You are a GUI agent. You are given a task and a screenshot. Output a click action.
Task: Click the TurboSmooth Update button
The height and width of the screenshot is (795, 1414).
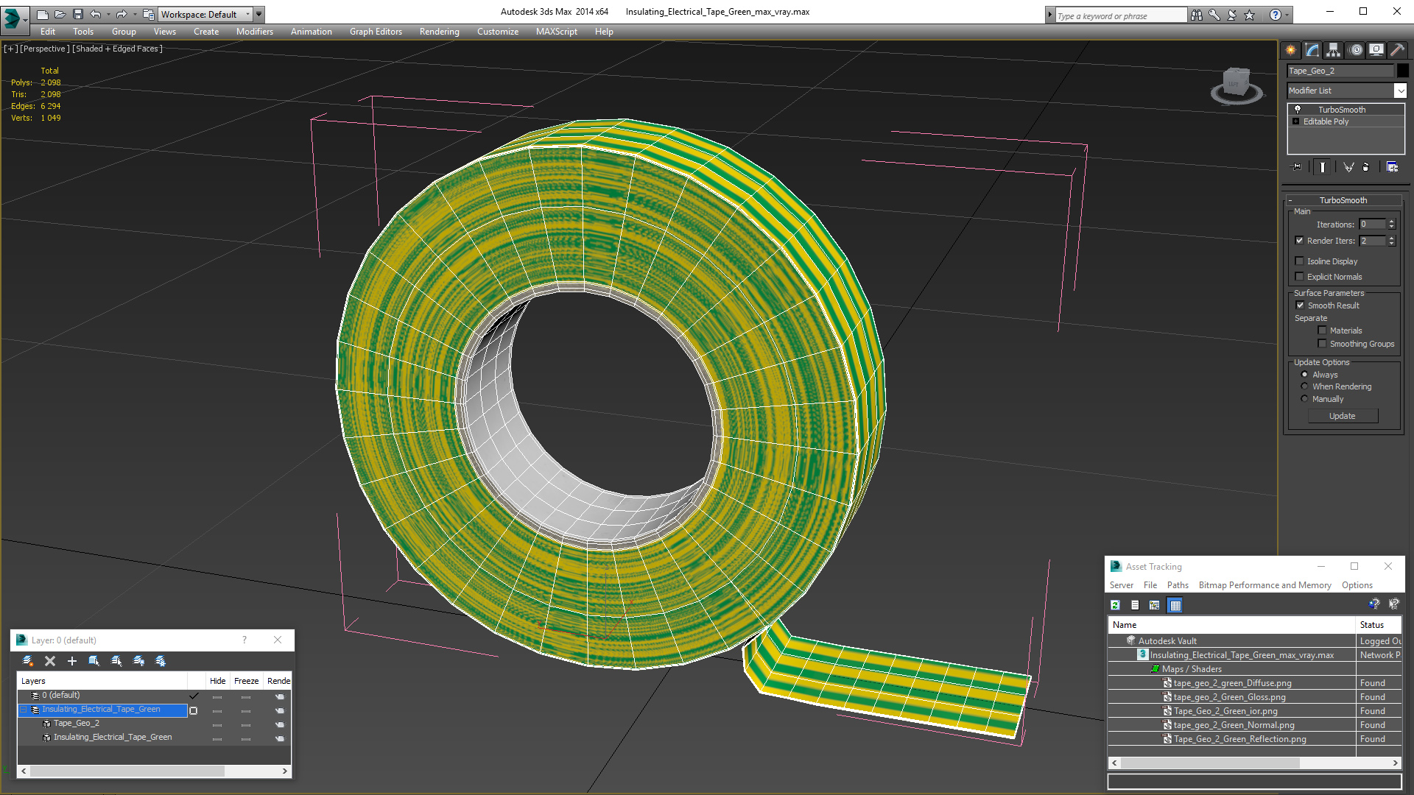pos(1343,416)
